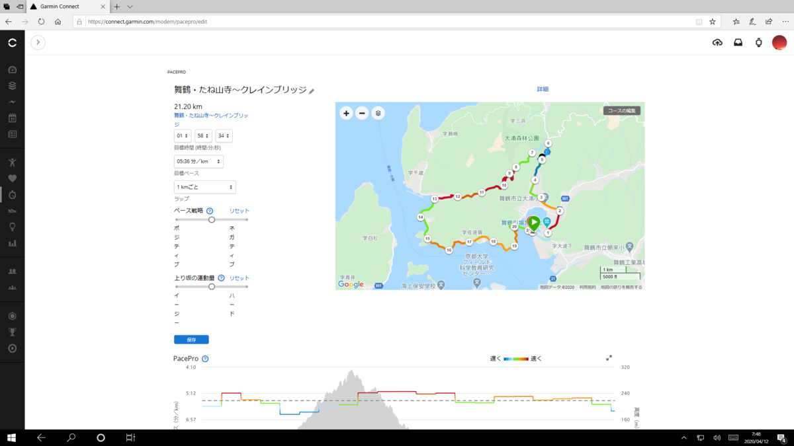This screenshot has height=446, width=794.
Task: Click kilometer marker 7 on the map
Action: pyautogui.click(x=531, y=153)
